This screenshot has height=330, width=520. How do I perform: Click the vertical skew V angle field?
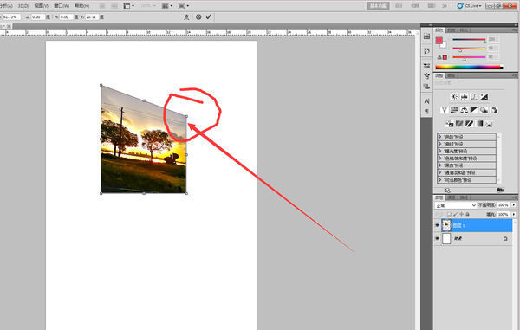click(92, 17)
